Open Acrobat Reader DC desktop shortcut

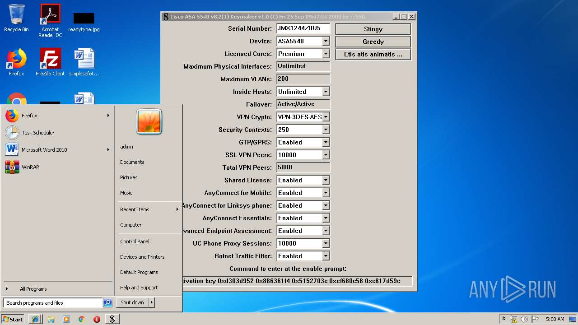point(50,21)
